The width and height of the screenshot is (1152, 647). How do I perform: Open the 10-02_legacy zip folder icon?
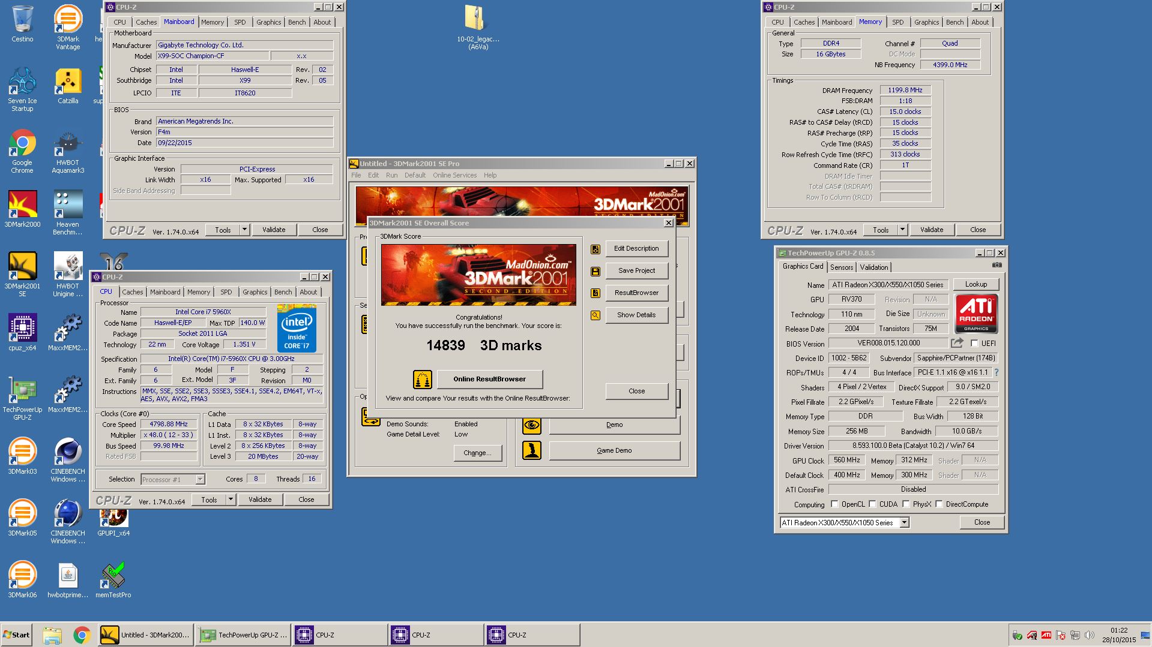(x=478, y=27)
